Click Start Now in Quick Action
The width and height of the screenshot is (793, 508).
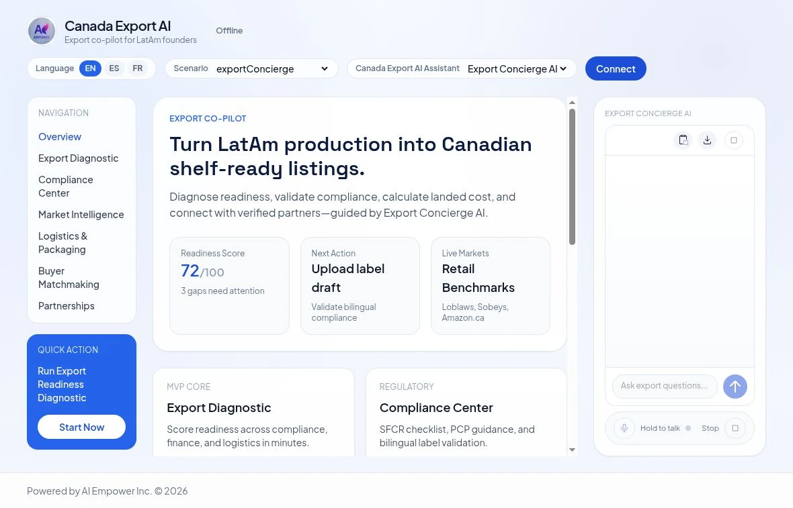pyautogui.click(x=81, y=427)
